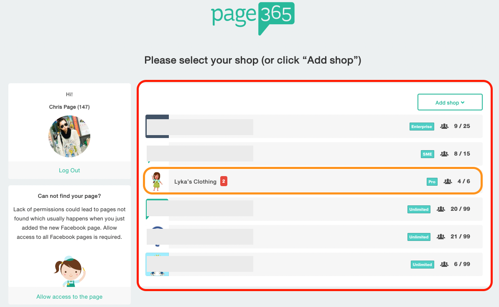Click the dark blue Enterprise shop thumbnail
Image resolution: width=499 pixels, height=307 pixels.
click(157, 126)
